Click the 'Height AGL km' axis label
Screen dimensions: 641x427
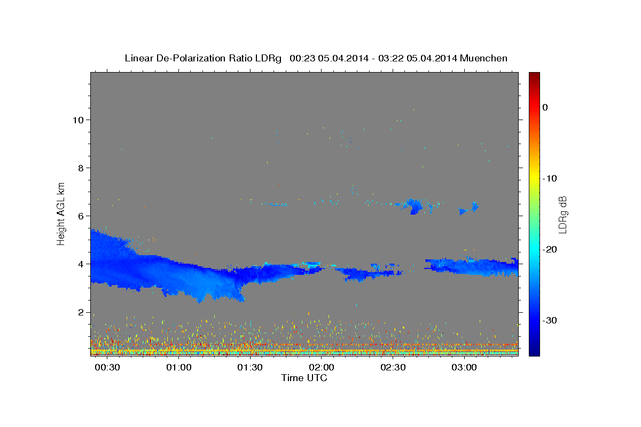[x=61, y=213]
